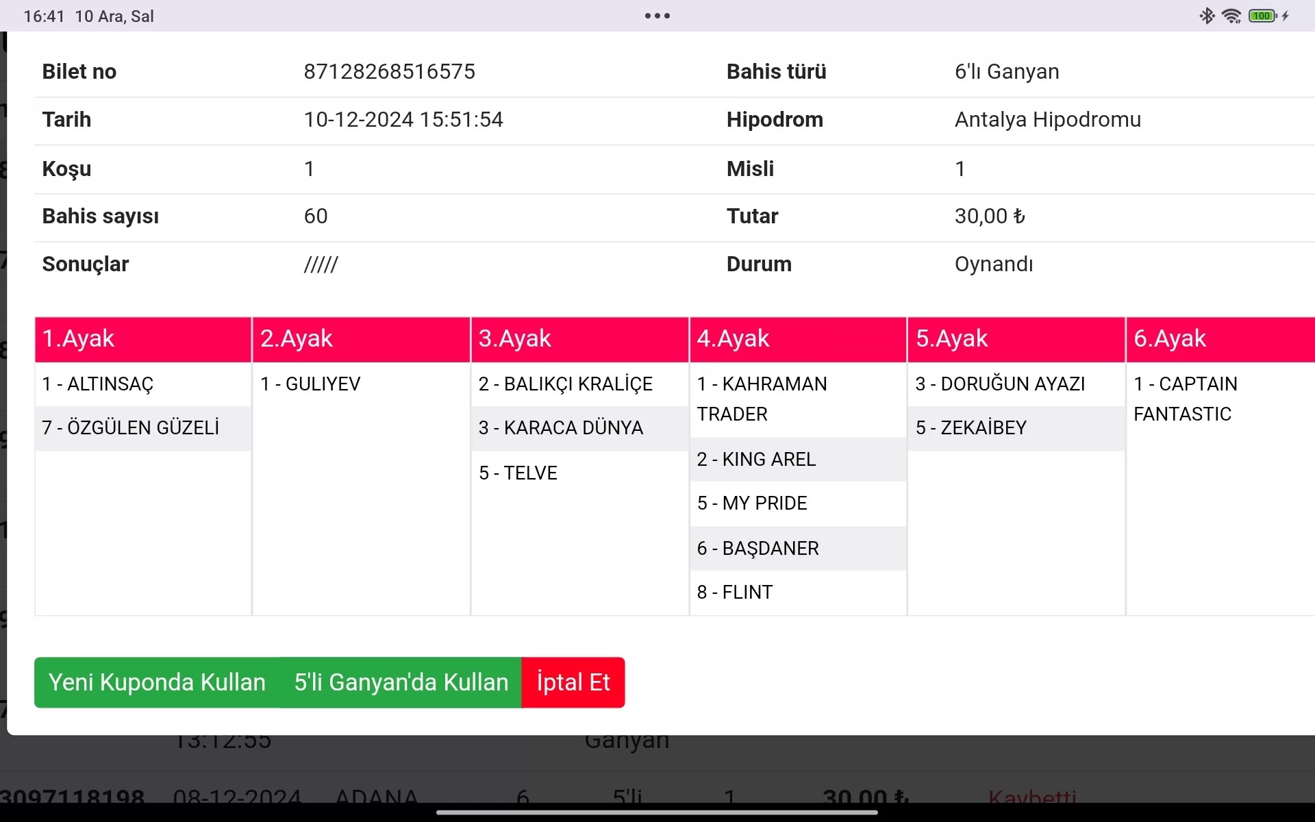The width and height of the screenshot is (1315, 822).
Task: Tap the ticket number 87128268516575
Action: [x=389, y=72]
